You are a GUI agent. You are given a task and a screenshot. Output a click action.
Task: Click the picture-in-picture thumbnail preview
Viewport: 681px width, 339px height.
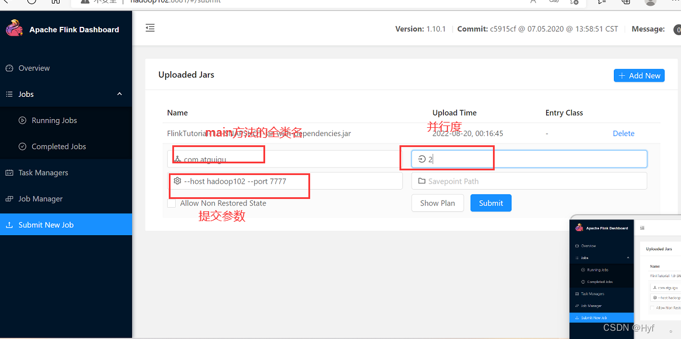pyautogui.click(x=625, y=277)
